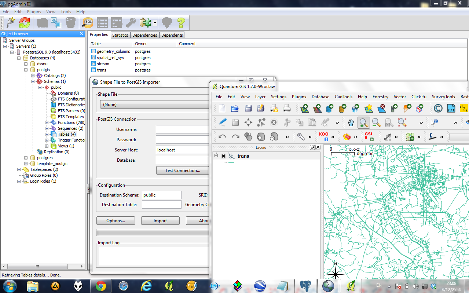Select the Add PostGIS Layer tool in QGIS

click(x=329, y=108)
